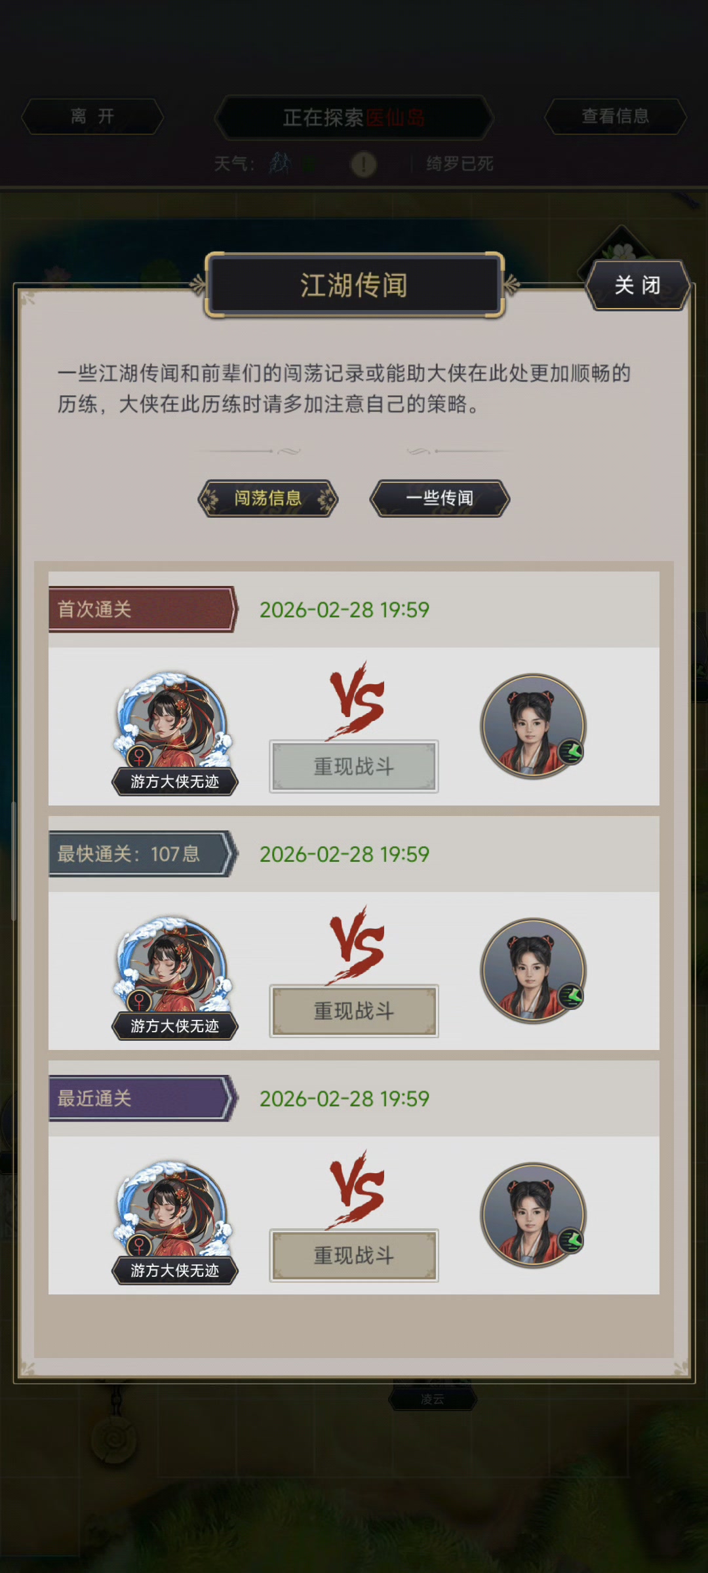Open player avatar in 最近通关 row
Image resolution: width=708 pixels, height=1573 pixels.
coord(173,1214)
